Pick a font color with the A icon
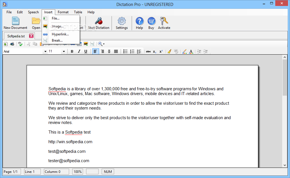290x178 pixels. pos(191,52)
